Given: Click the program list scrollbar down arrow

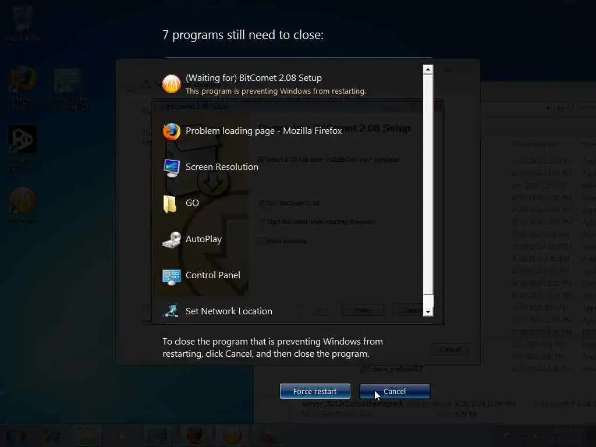Looking at the screenshot, I should pos(428,312).
